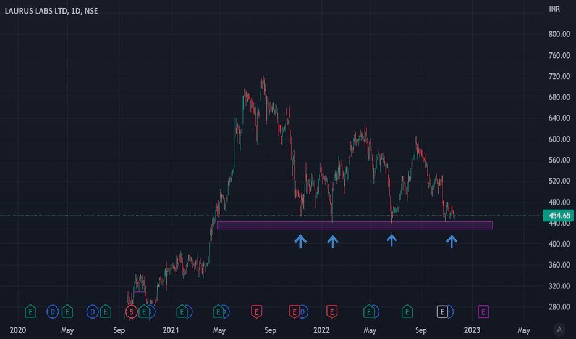Click green E earnings marker right of 2021 label
The image size is (576, 339).
[182, 312]
